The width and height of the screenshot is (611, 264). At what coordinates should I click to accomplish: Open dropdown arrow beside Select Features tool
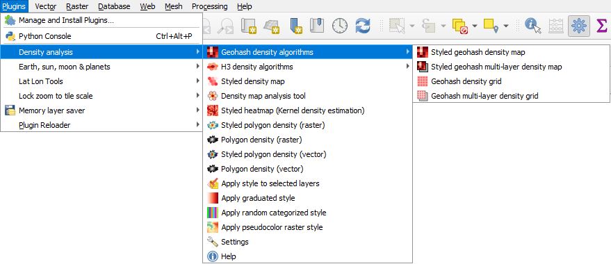click(412, 26)
